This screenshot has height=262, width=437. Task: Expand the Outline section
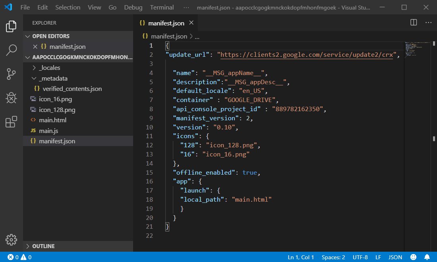(x=78, y=246)
